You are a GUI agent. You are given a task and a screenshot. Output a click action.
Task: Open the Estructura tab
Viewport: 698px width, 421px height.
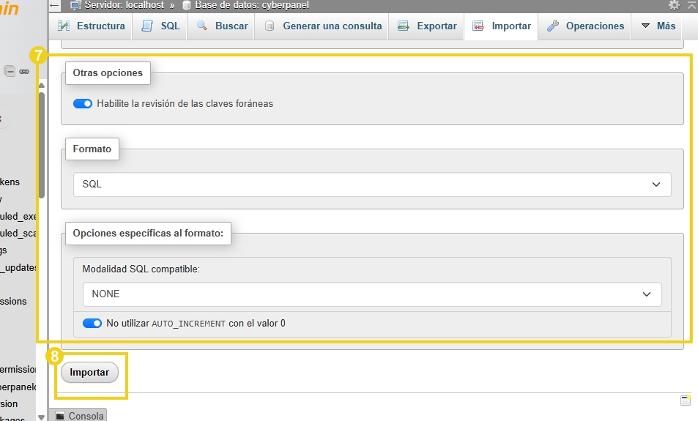[x=91, y=26]
